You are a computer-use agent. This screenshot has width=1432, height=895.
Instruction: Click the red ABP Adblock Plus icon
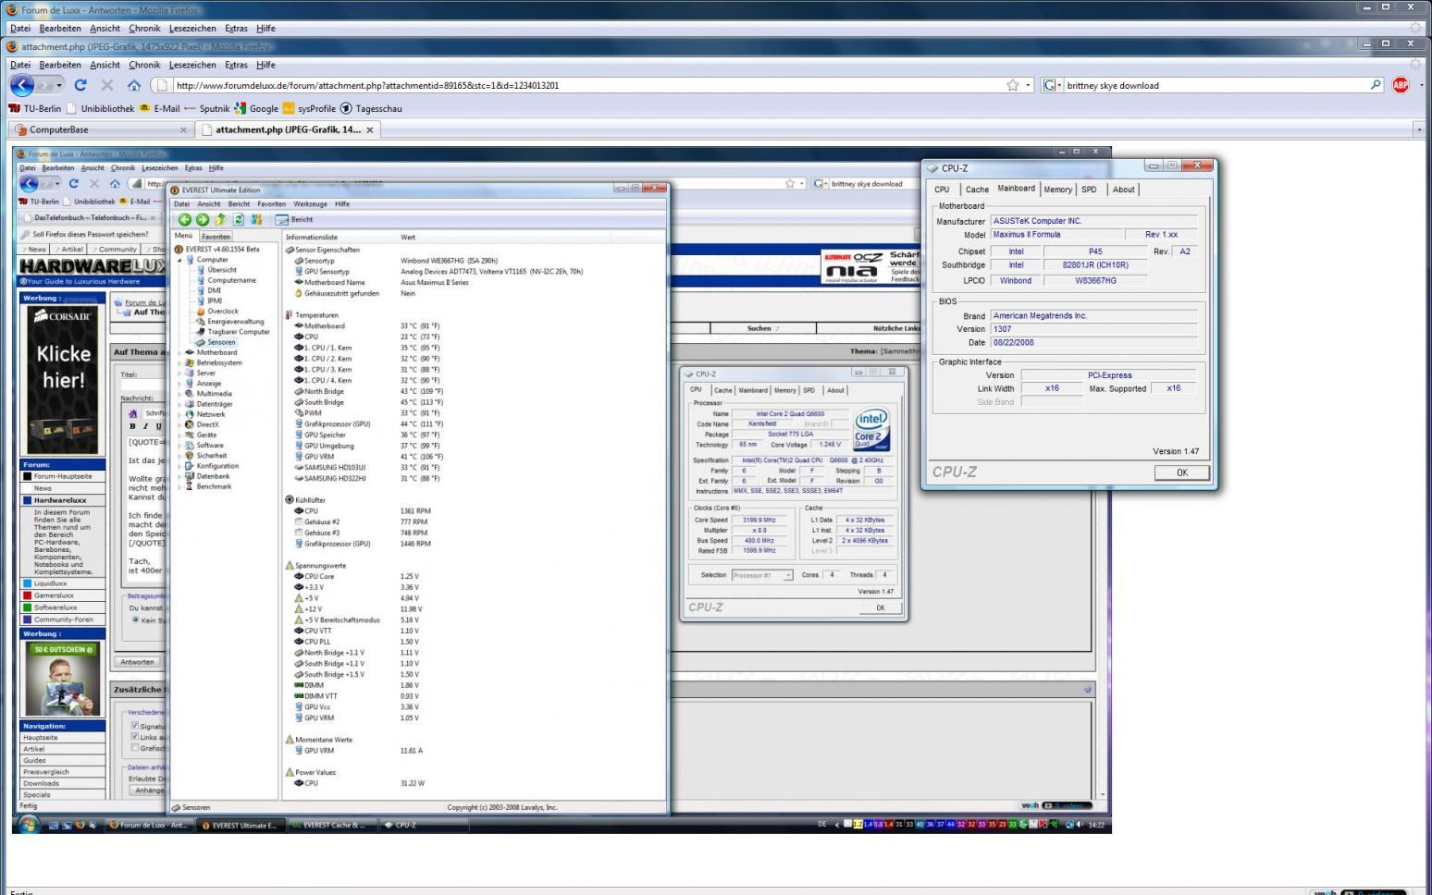tap(1401, 85)
